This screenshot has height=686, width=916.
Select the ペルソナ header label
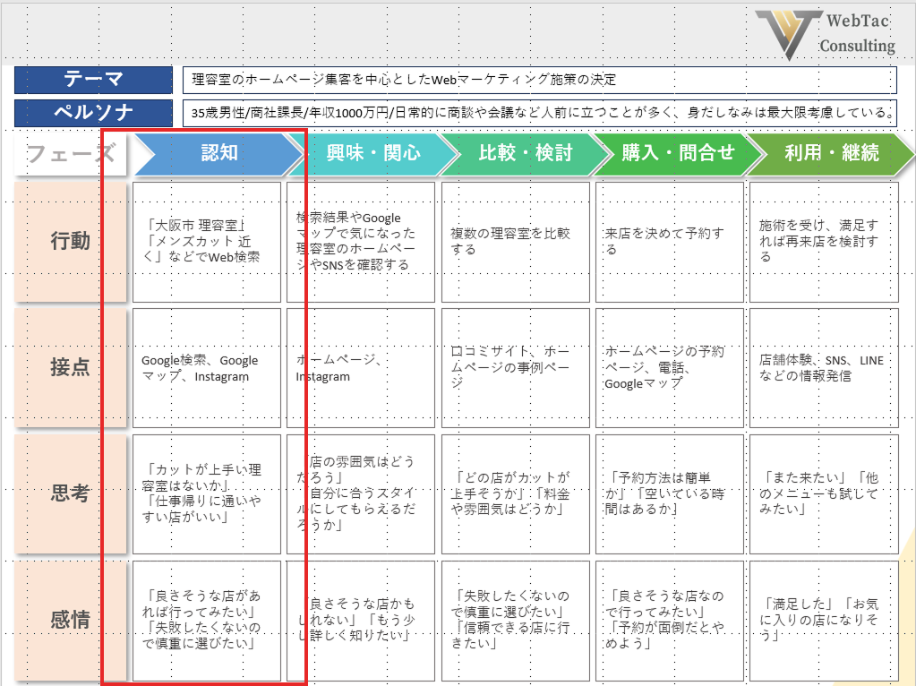click(93, 113)
